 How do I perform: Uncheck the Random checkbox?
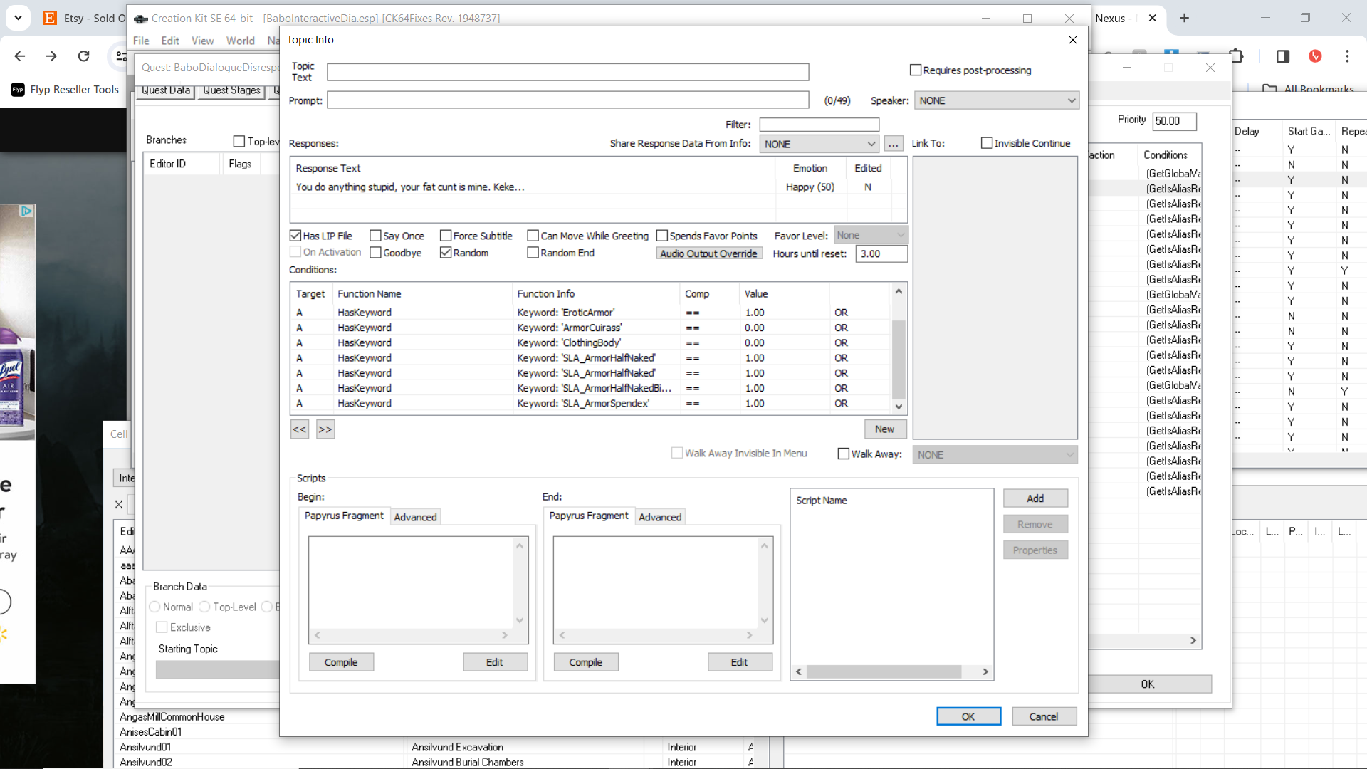pyautogui.click(x=446, y=253)
